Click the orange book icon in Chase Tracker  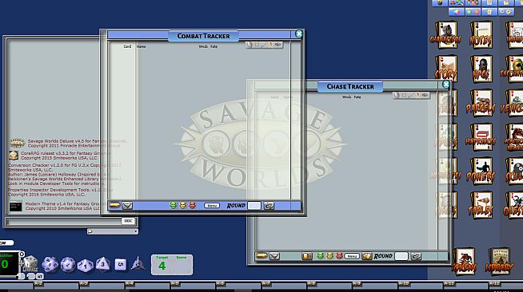click(x=307, y=256)
